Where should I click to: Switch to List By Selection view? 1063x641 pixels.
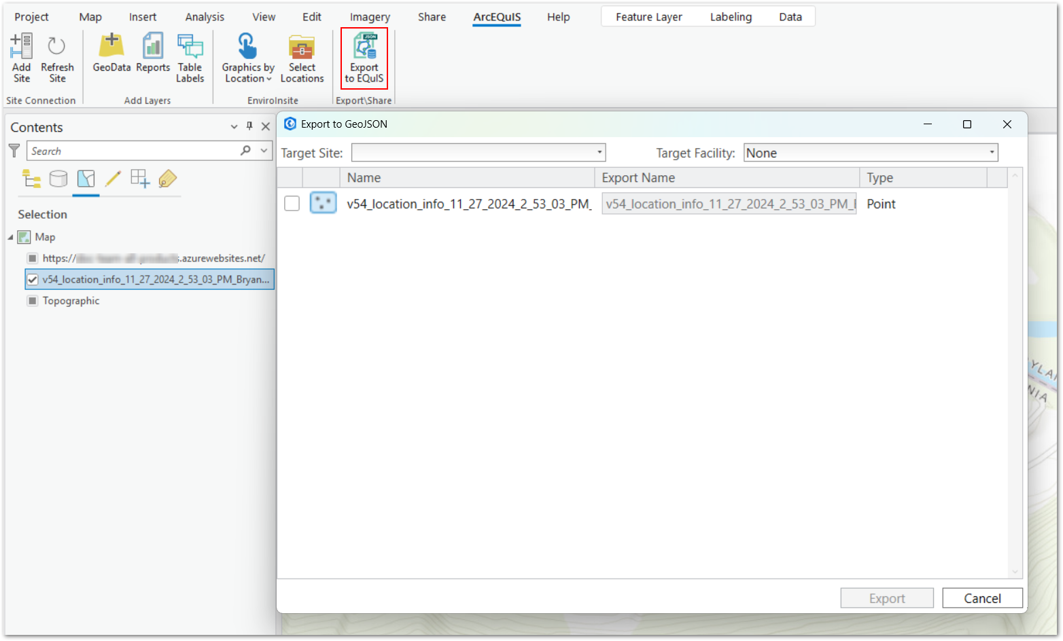[86, 179]
